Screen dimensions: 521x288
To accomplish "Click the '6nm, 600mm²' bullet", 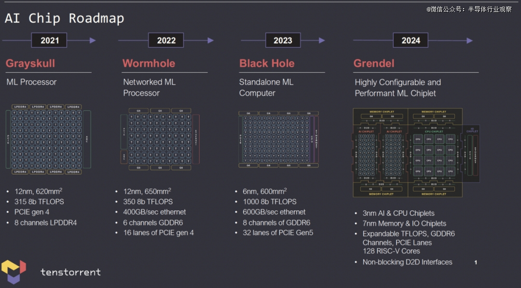I will [x=265, y=191].
